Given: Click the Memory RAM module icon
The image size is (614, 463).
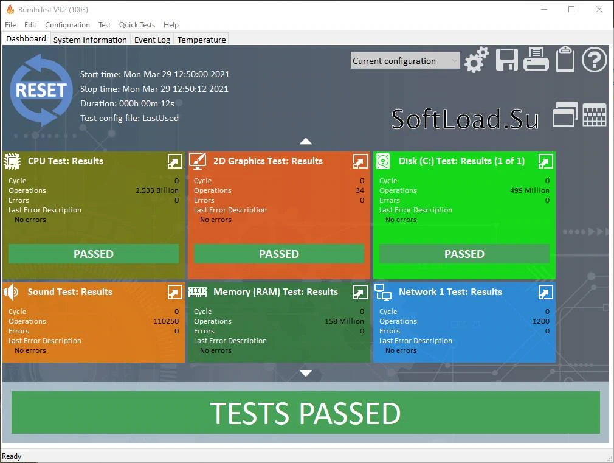Looking at the screenshot, I should [198, 292].
